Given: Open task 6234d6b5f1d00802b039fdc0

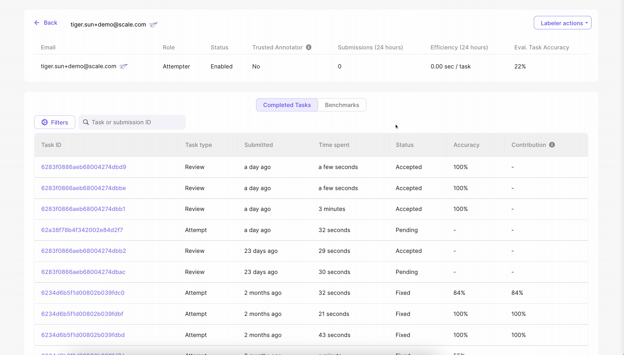Looking at the screenshot, I should 83,293.
